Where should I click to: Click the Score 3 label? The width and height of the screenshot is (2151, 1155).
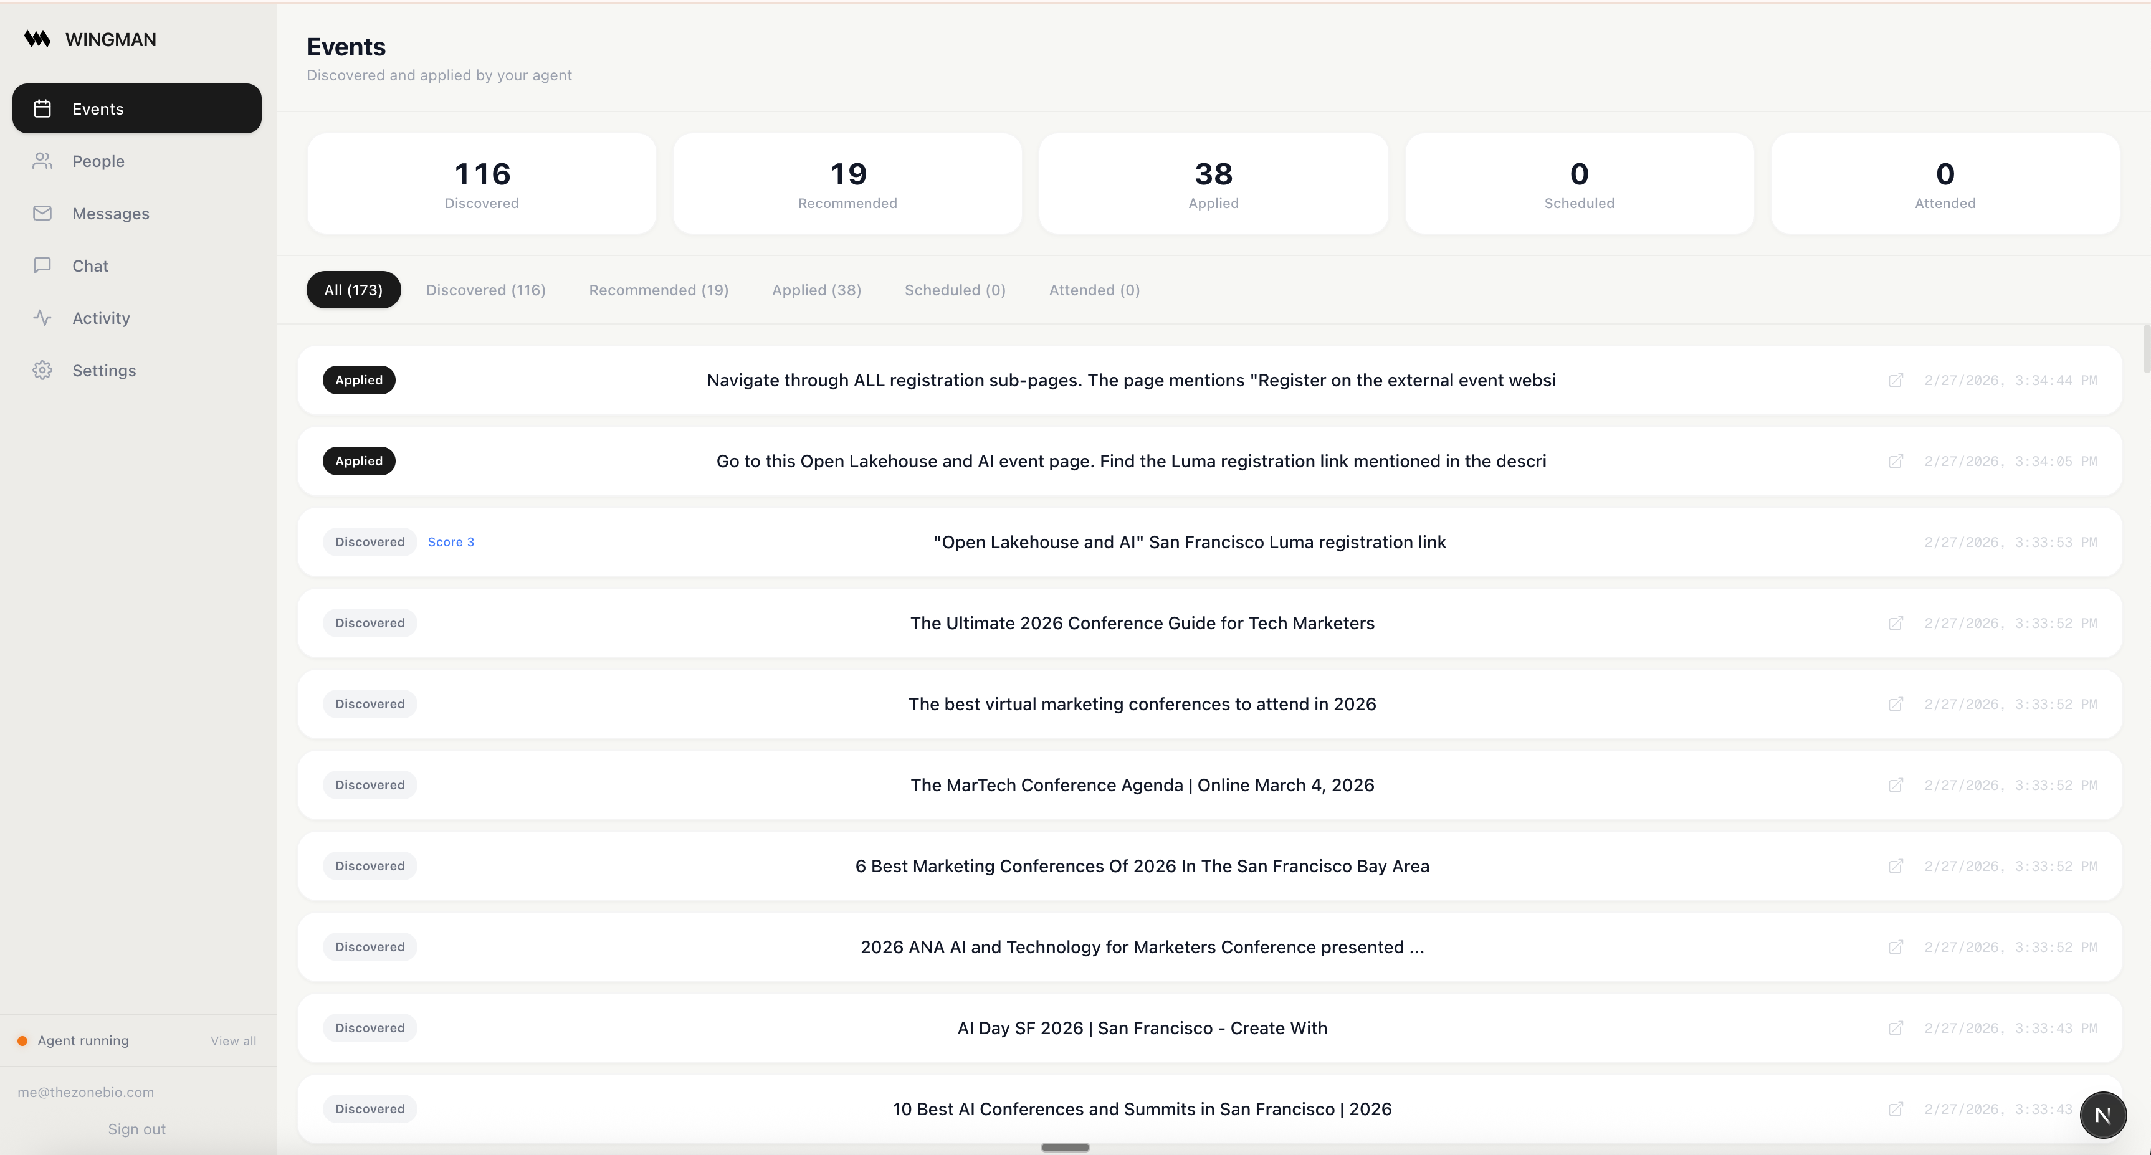point(451,543)
